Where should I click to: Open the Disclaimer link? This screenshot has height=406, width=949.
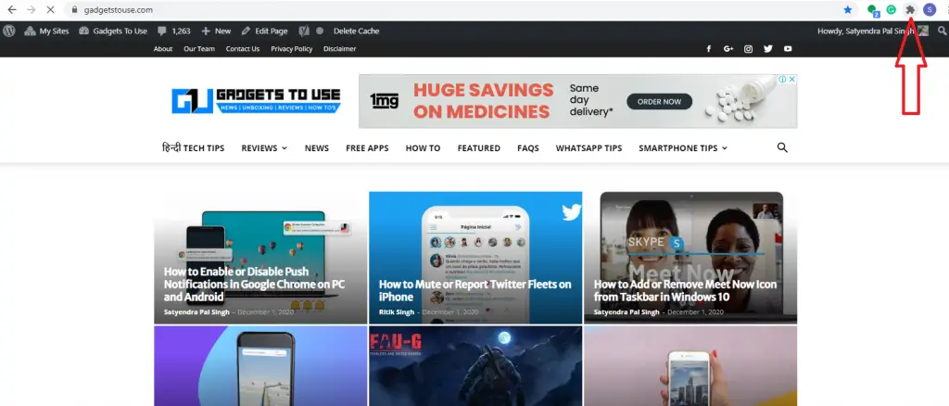click(x=339, y=49)
